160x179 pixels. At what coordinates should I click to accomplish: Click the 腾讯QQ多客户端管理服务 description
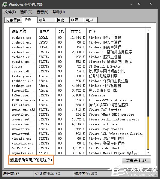point(108,105)
